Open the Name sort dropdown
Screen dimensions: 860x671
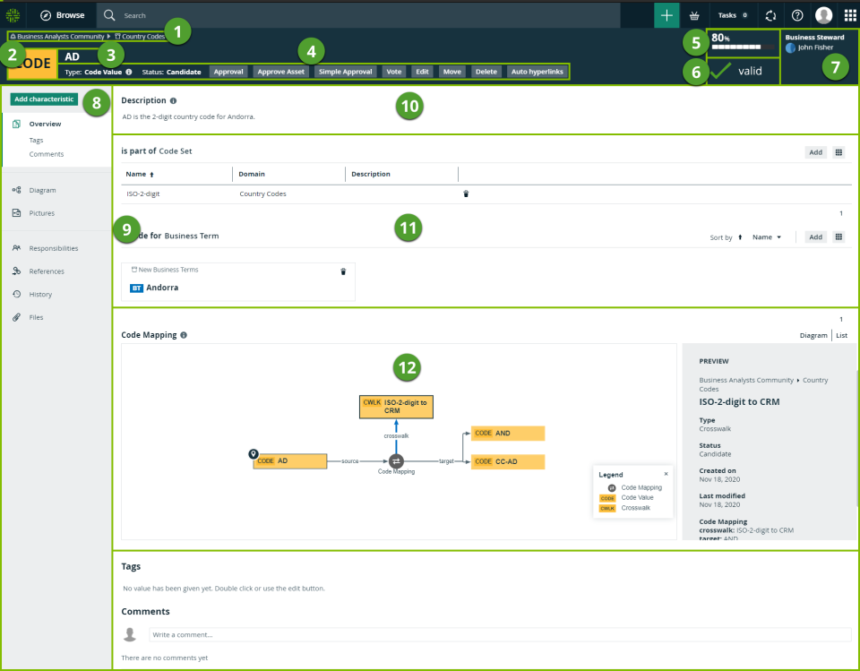click(x=767, y=237)
